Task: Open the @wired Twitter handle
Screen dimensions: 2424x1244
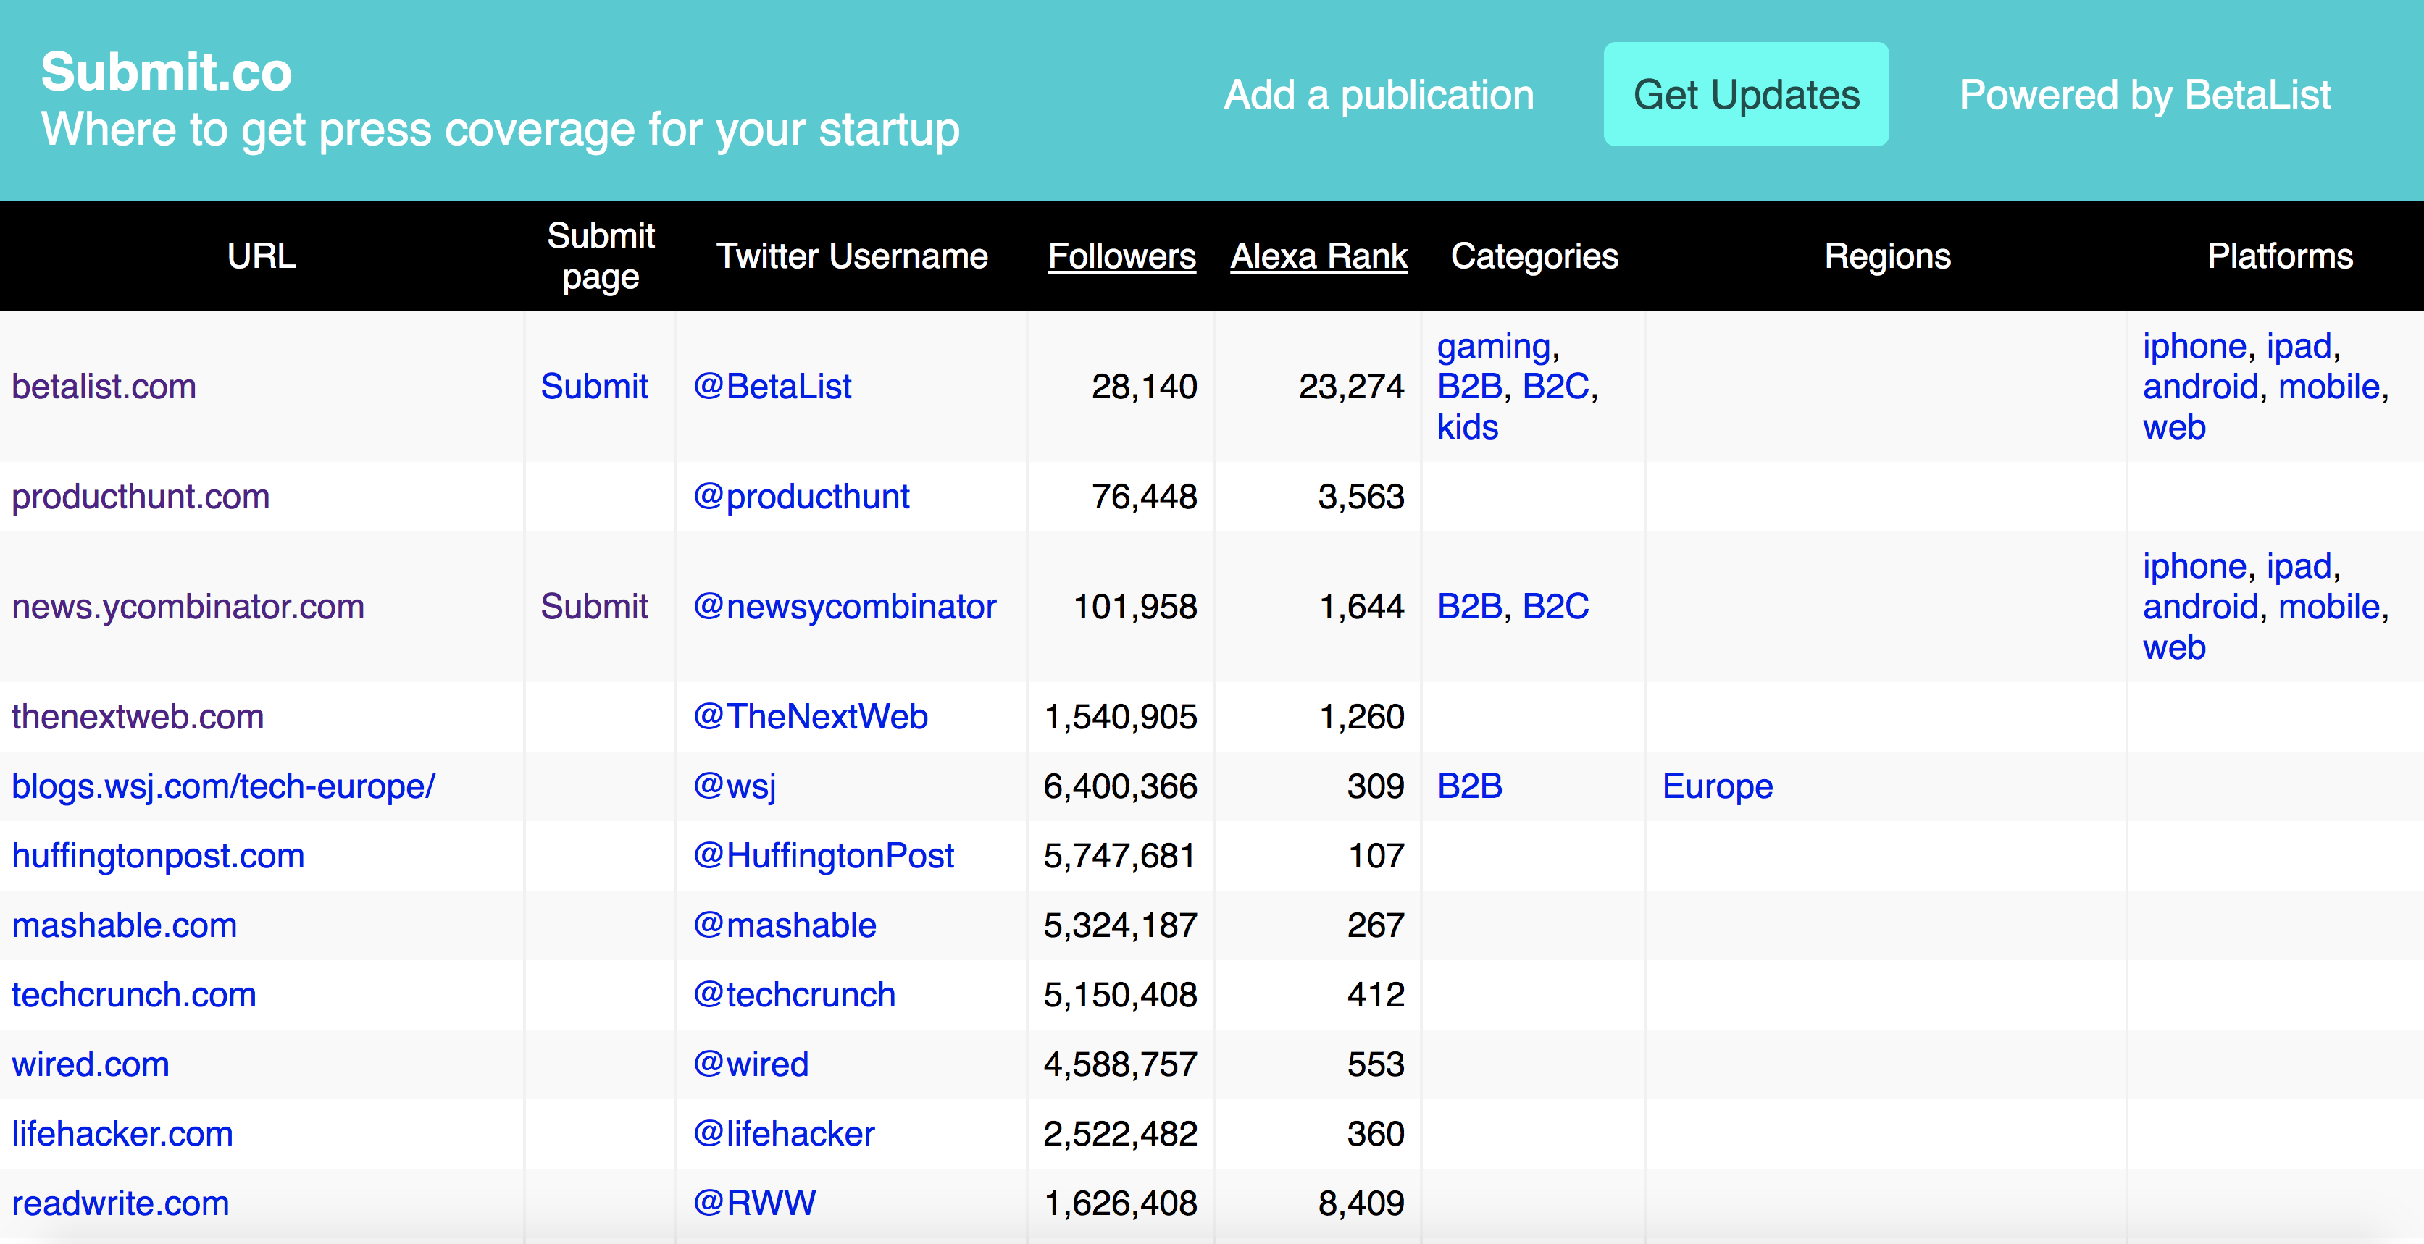Action: pos(750,1064)
